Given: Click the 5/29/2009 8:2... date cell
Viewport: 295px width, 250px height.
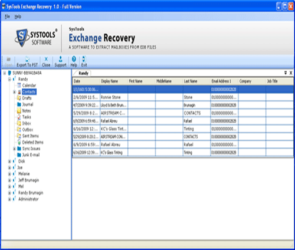Looking at the screenshot, I should pyautogui.click(x=86, y=113).
